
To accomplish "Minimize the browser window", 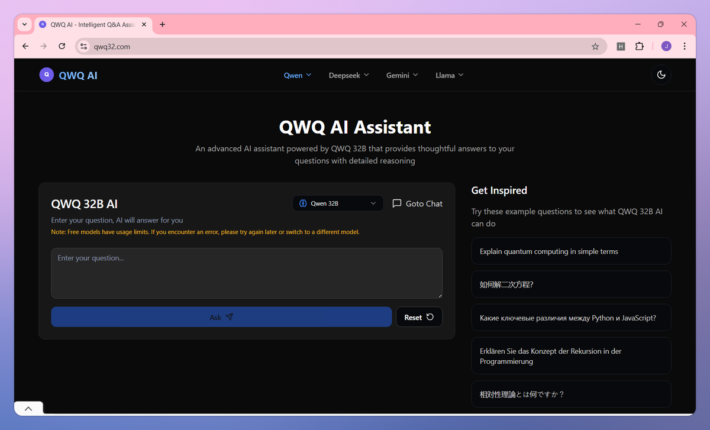I will click(x=638, y=24).
